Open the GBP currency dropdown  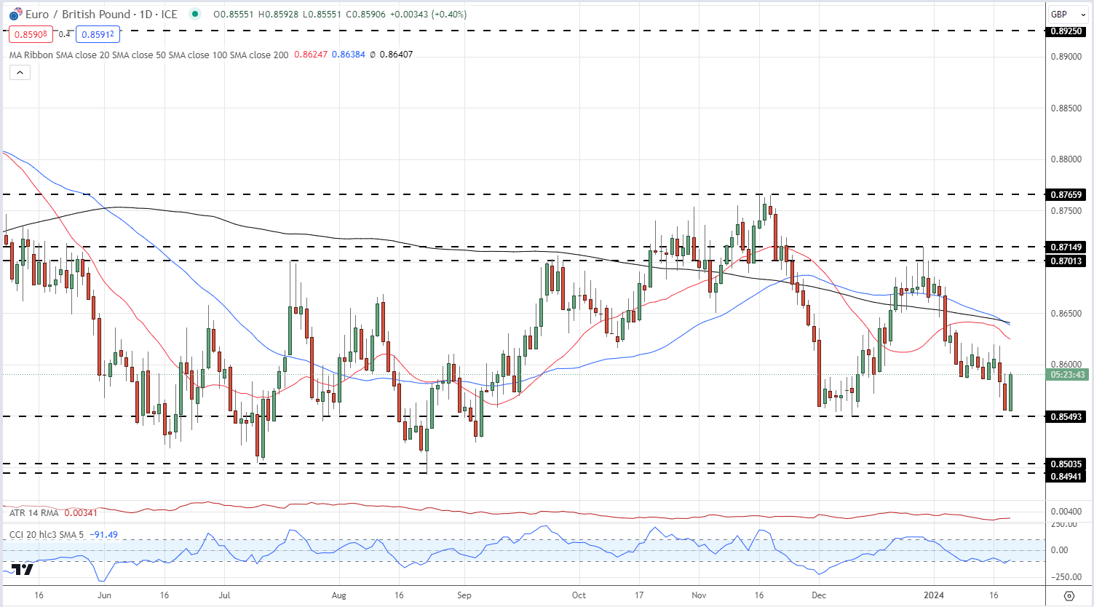coord(1067,14)
